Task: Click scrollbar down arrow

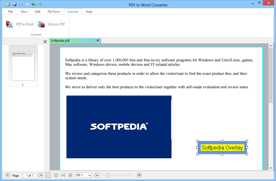Action: [x=271, y=168]
